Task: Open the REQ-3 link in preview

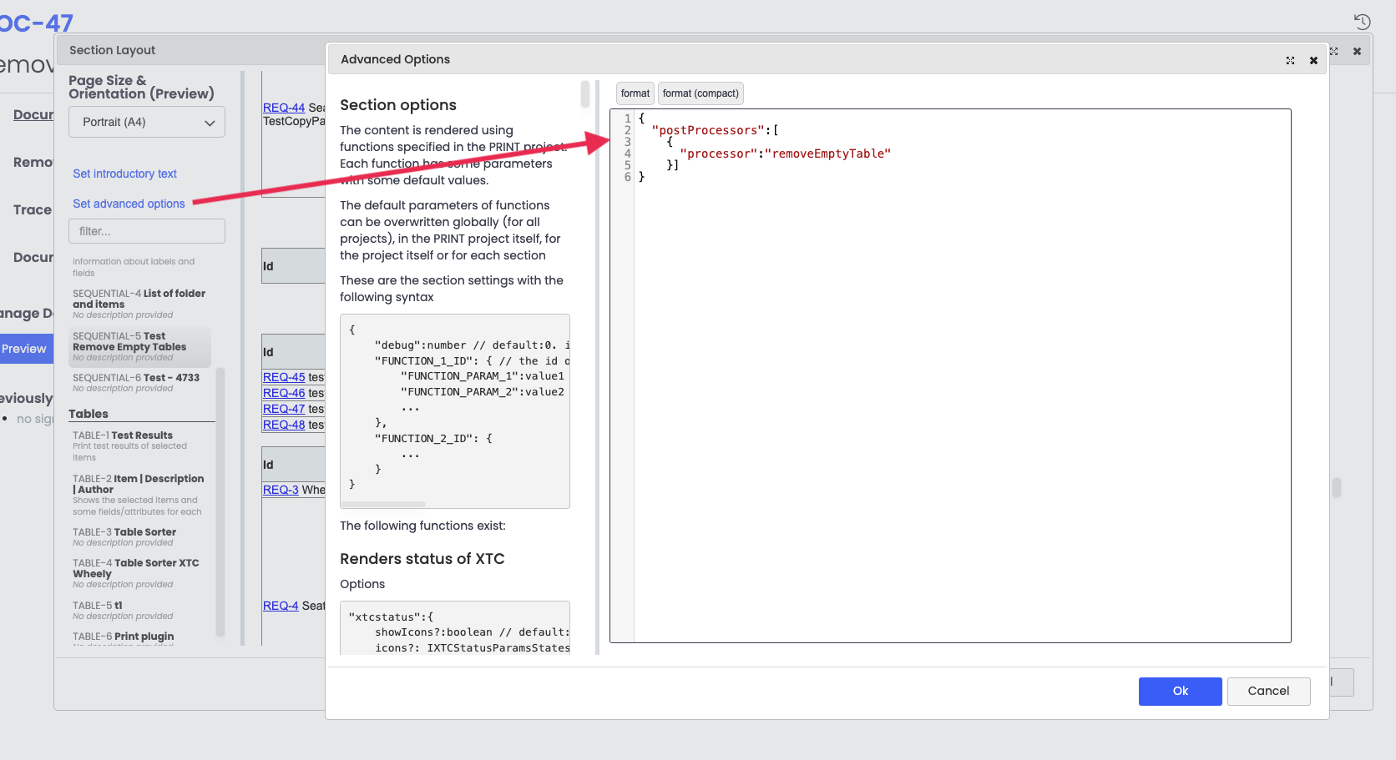Action: point(281,490)
